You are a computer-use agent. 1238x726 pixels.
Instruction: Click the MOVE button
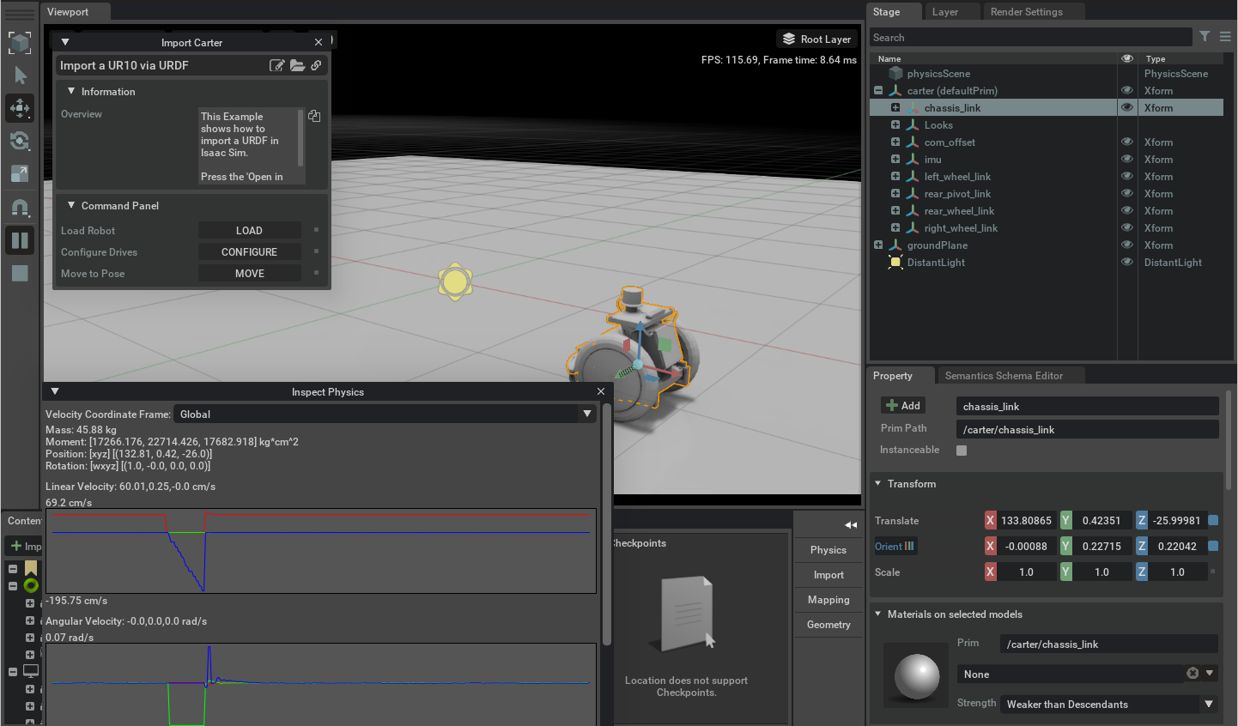point(250,273)
